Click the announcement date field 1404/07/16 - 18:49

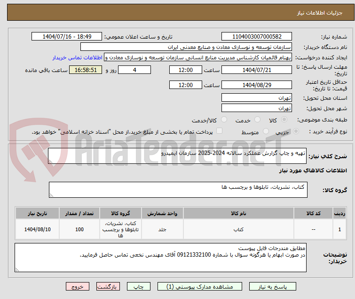tap(67, 37)
